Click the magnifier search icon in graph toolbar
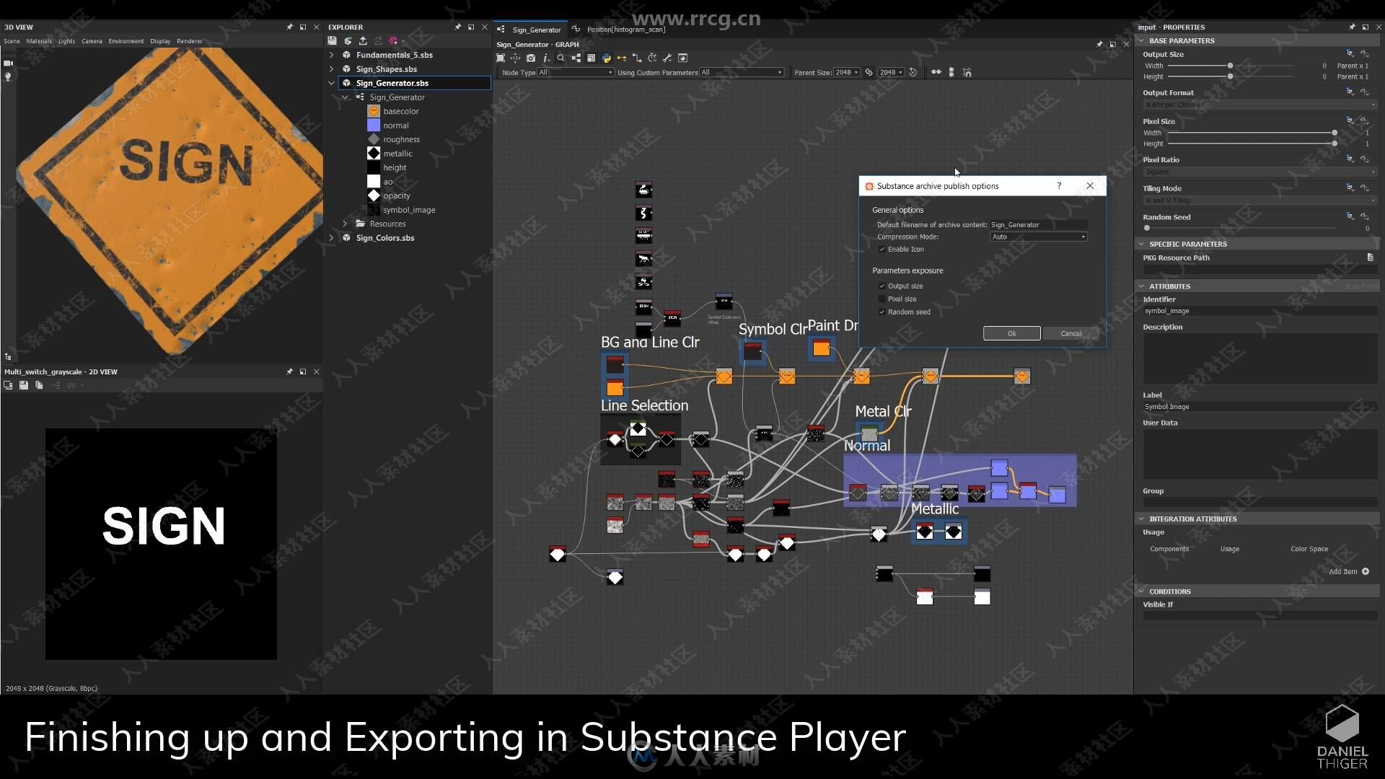1385x779 pixels. coord(560,58)
